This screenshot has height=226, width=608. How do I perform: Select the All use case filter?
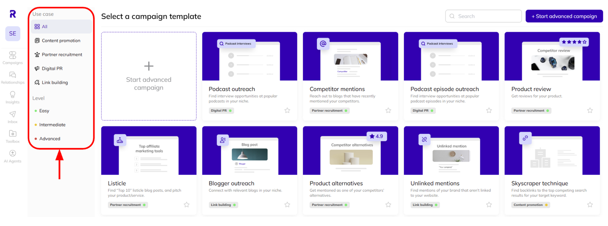(x=61, y=26)
